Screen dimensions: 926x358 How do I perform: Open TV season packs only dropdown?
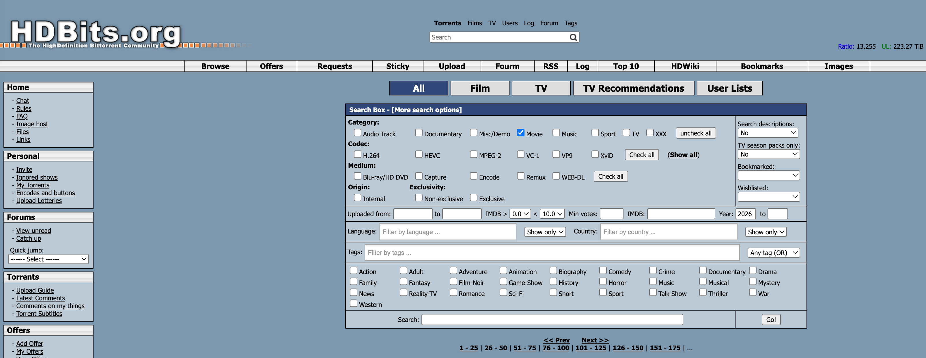769,154
